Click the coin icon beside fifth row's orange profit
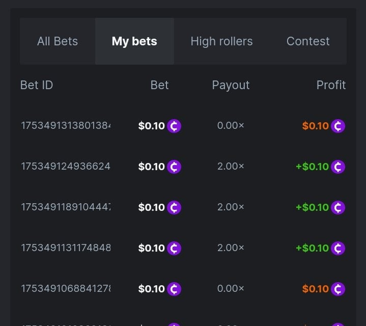 (338, 289)
